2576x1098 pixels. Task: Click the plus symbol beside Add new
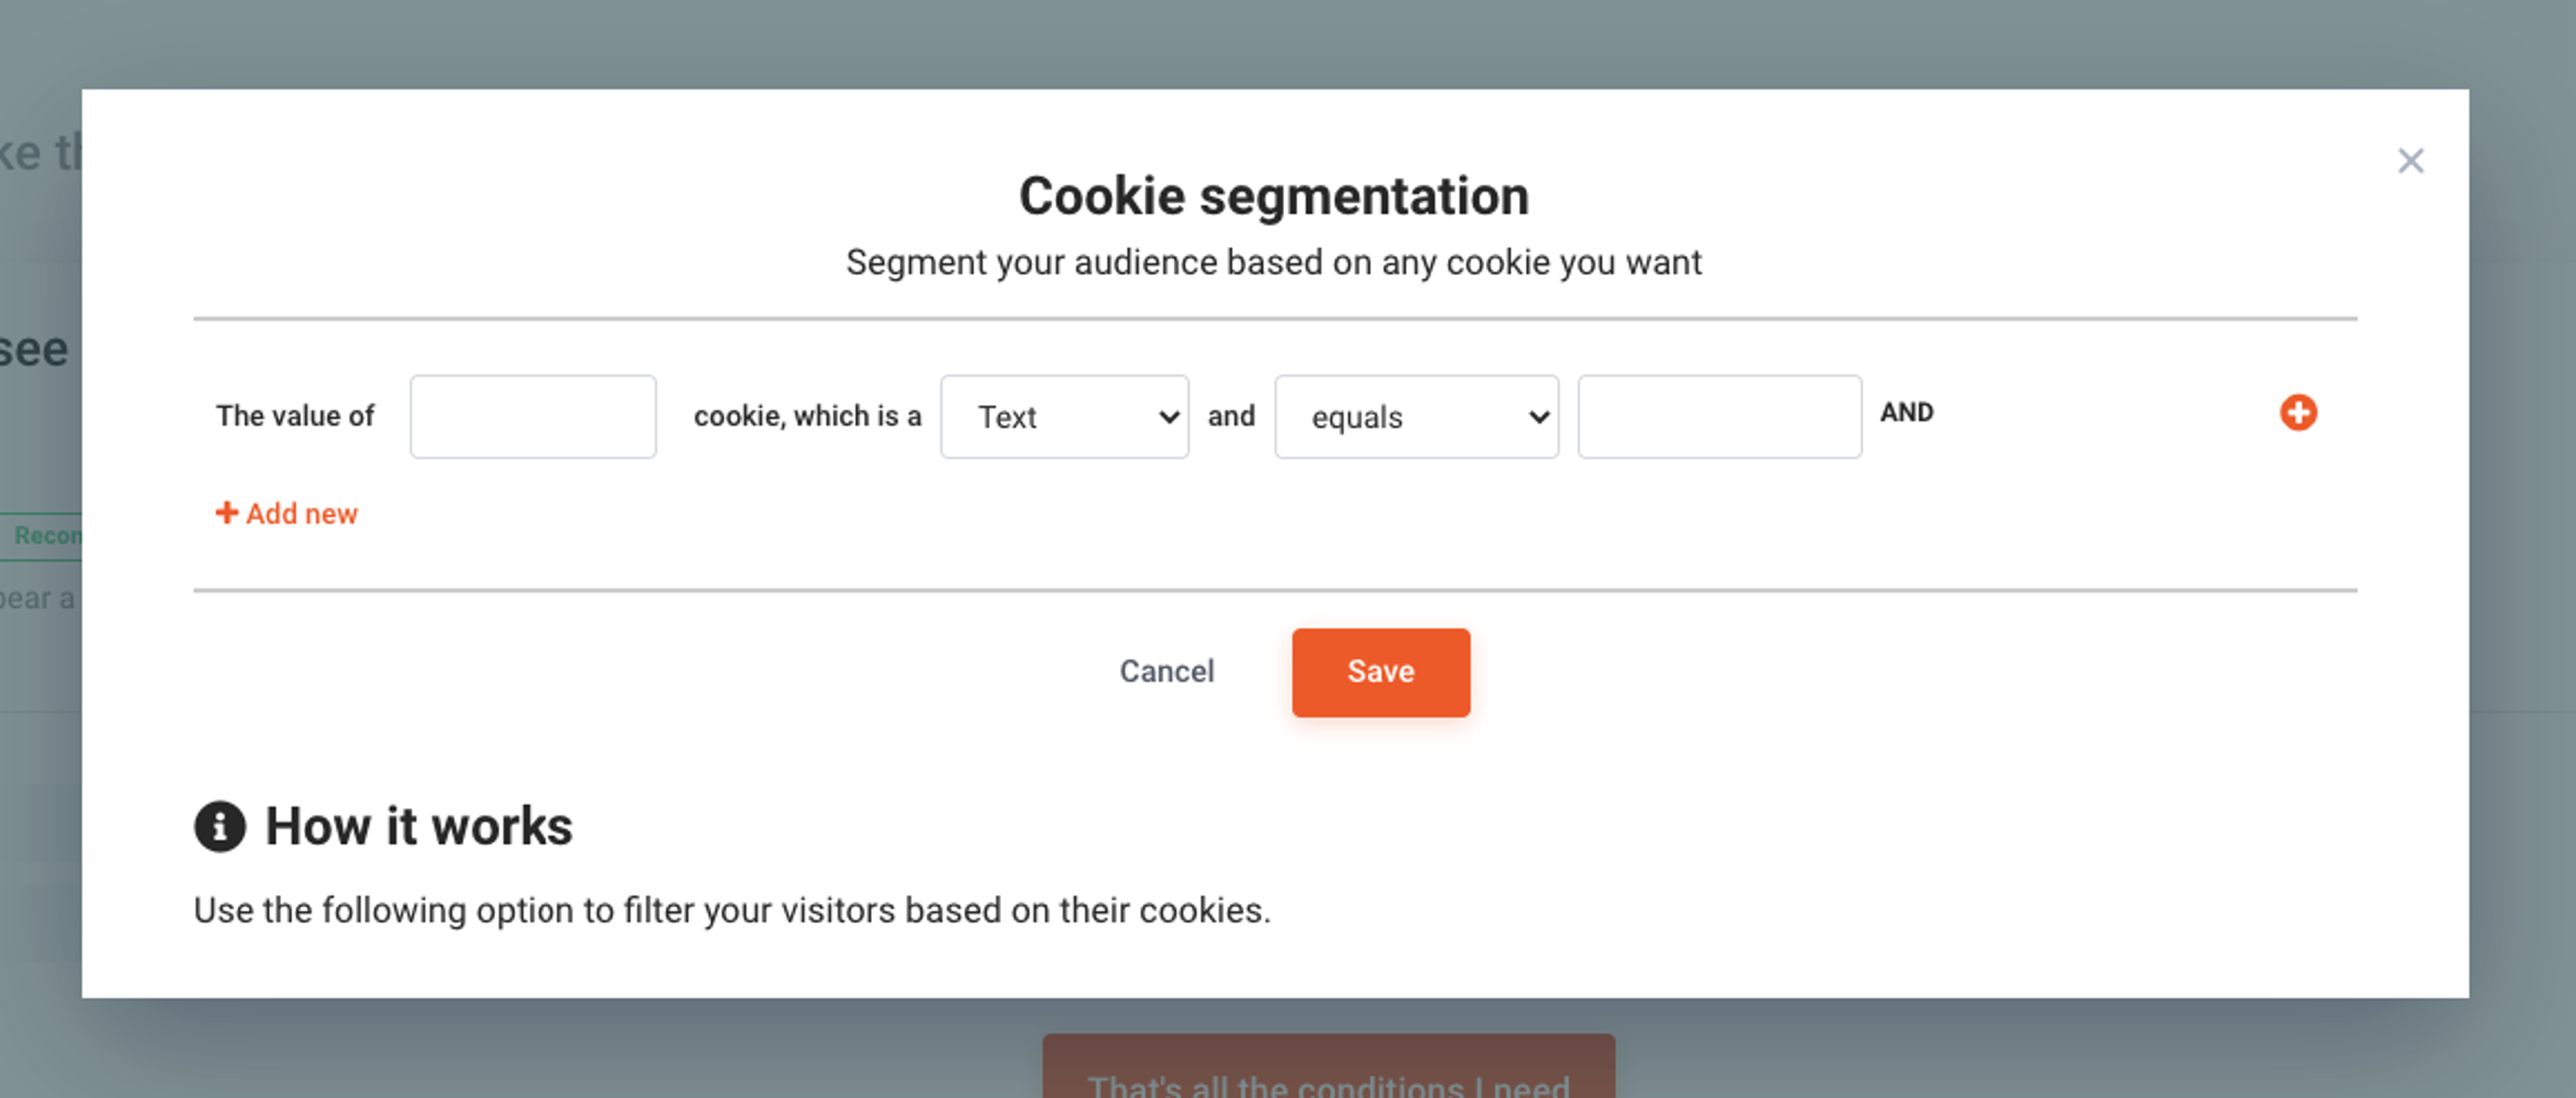click(x=226, y=513)
